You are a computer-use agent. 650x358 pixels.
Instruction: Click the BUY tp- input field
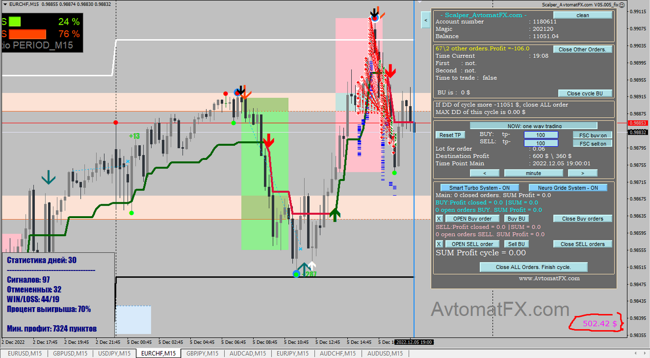click(541, 135)
